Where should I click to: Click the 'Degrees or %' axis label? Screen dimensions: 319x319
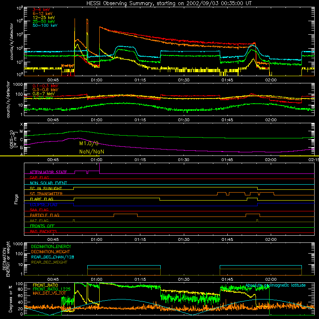click(x=10, y=299)
